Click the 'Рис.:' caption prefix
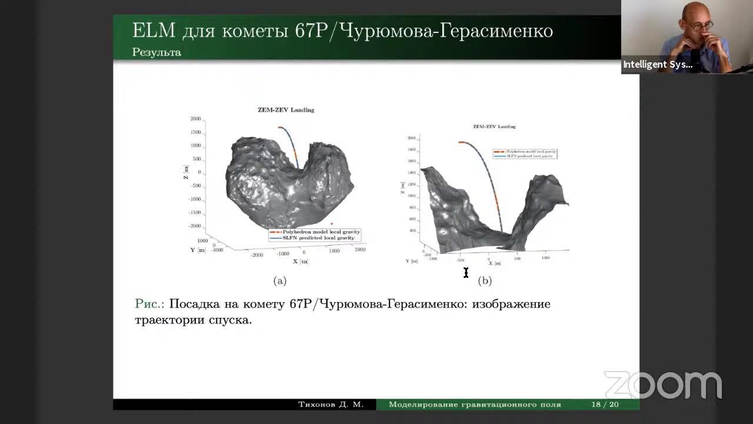 click(x=149, y=304)
